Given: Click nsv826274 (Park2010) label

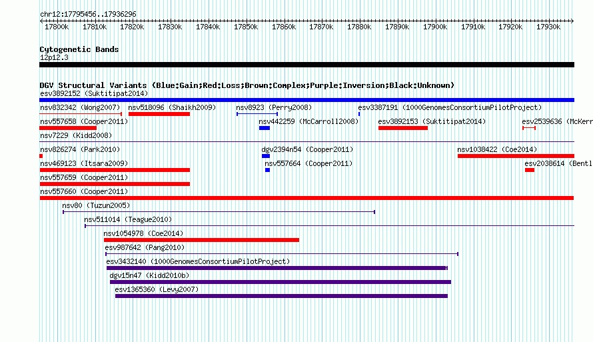Looking at the screenshot, I should pyautogui.click(x=80, y=149).
